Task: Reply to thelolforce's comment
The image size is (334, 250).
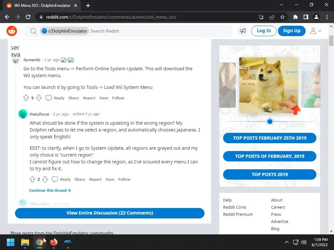Action: pyautogui.click(x=65, y=179)
